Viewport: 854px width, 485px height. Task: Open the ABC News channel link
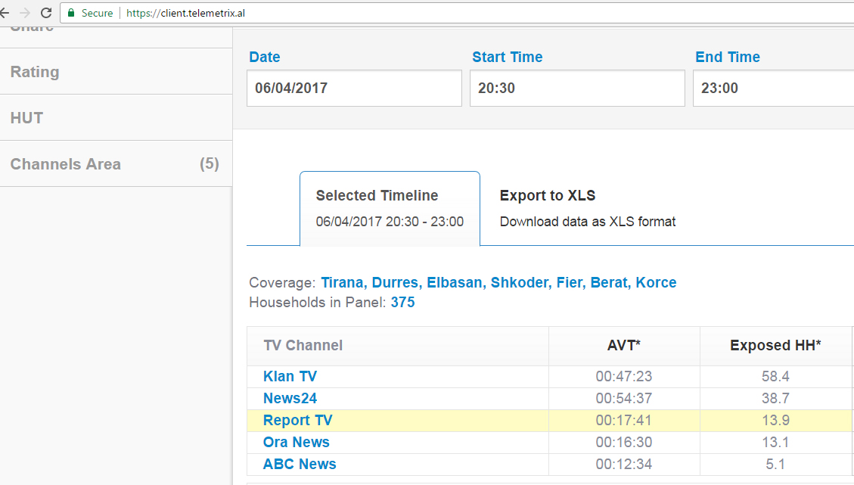click(x=300, y=464)
